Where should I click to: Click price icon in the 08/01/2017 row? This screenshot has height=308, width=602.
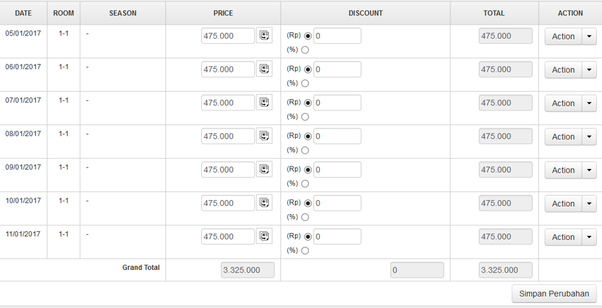tap(264, 136)
